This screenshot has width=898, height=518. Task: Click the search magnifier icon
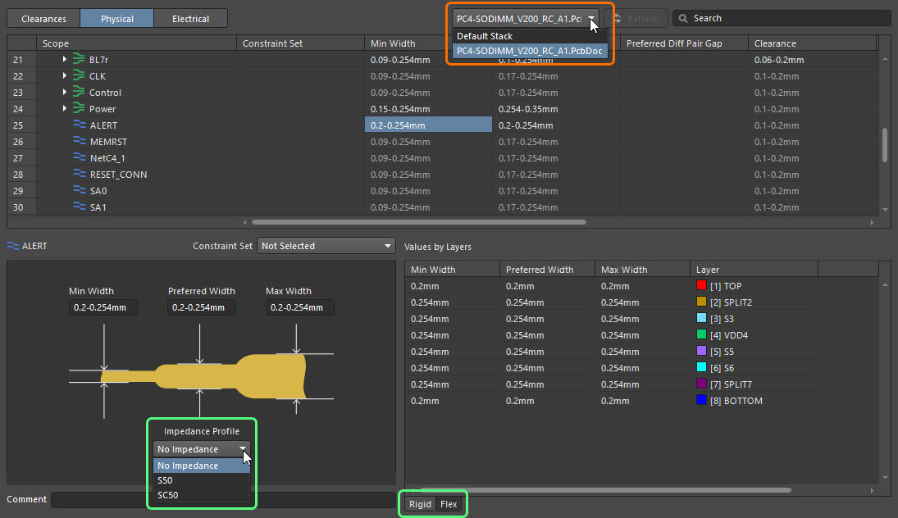(682, 18)
